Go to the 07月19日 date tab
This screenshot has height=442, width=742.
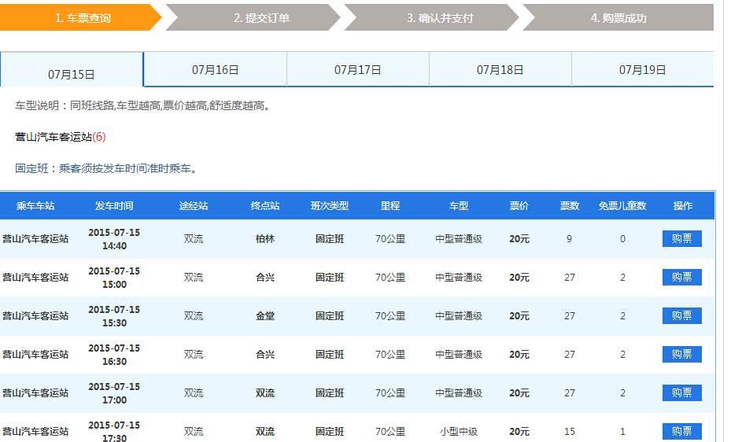coord(642,70)
